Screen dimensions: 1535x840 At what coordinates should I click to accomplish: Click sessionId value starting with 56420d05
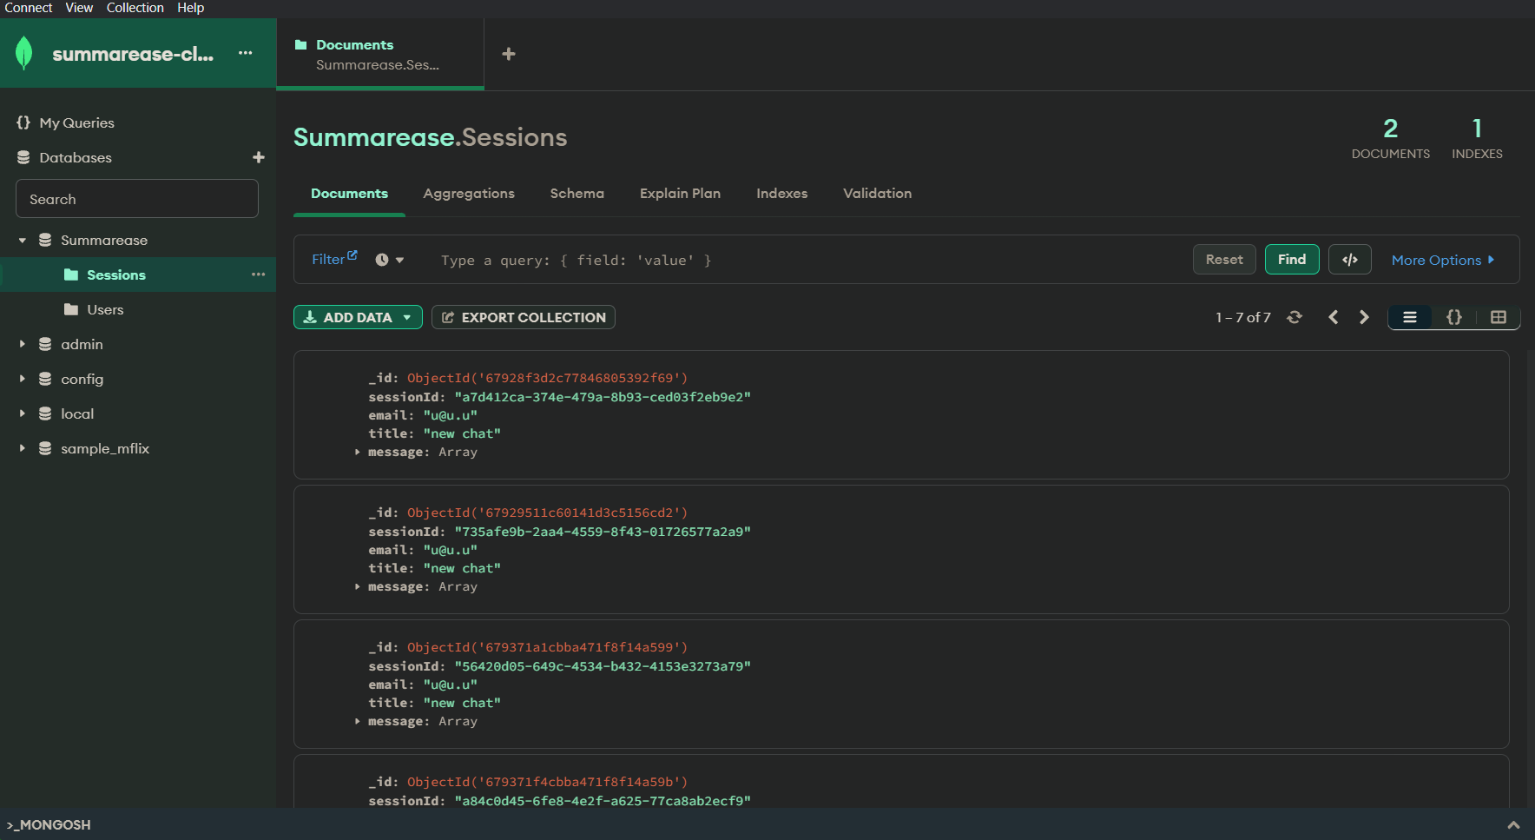pos(603,666)
